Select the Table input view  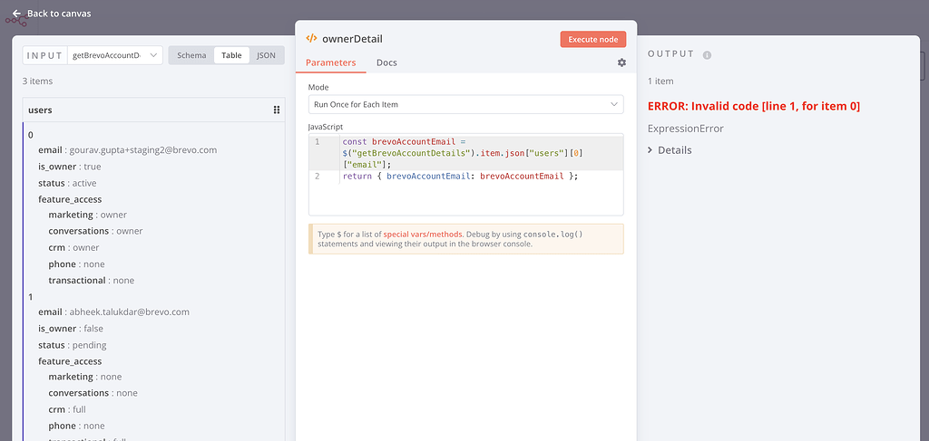[x=231, y=55]
